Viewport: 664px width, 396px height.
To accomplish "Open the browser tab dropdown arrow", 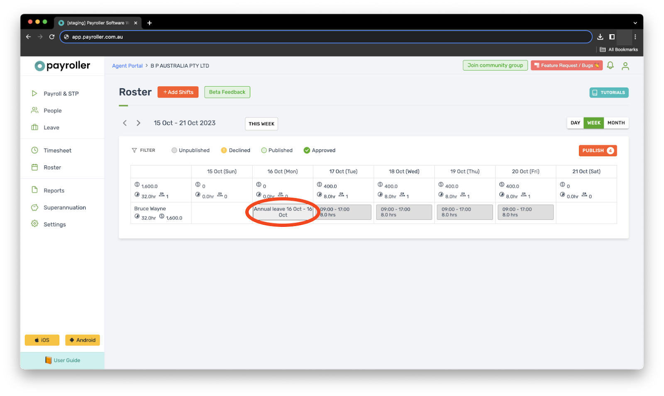I will (634, 23).
